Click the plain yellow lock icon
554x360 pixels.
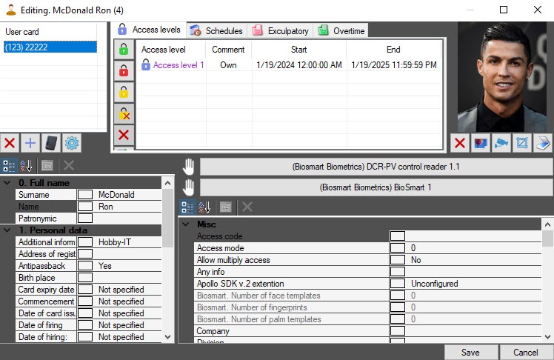[124, 92]
